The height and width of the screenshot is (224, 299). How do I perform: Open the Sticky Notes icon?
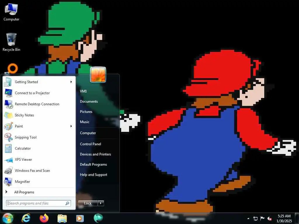8,115
